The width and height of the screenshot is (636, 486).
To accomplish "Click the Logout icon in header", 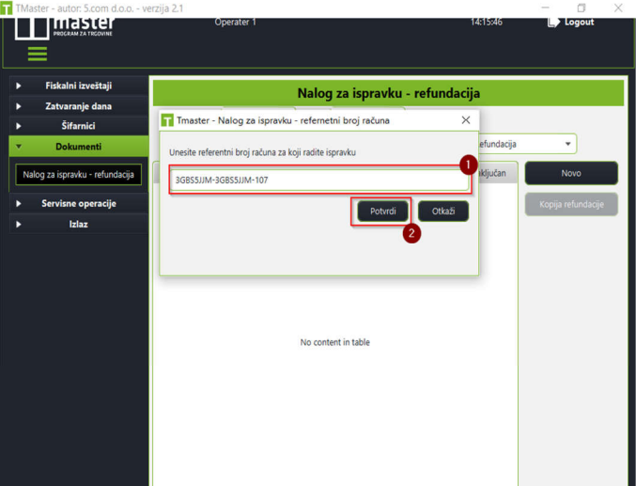I will [x=553, y=22].
